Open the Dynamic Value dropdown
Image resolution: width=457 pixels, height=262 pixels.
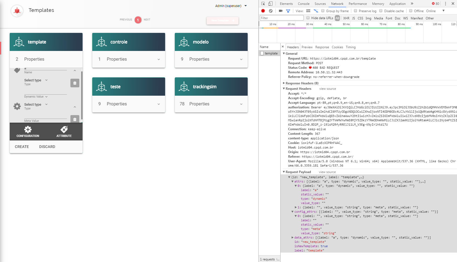[36, 96]
